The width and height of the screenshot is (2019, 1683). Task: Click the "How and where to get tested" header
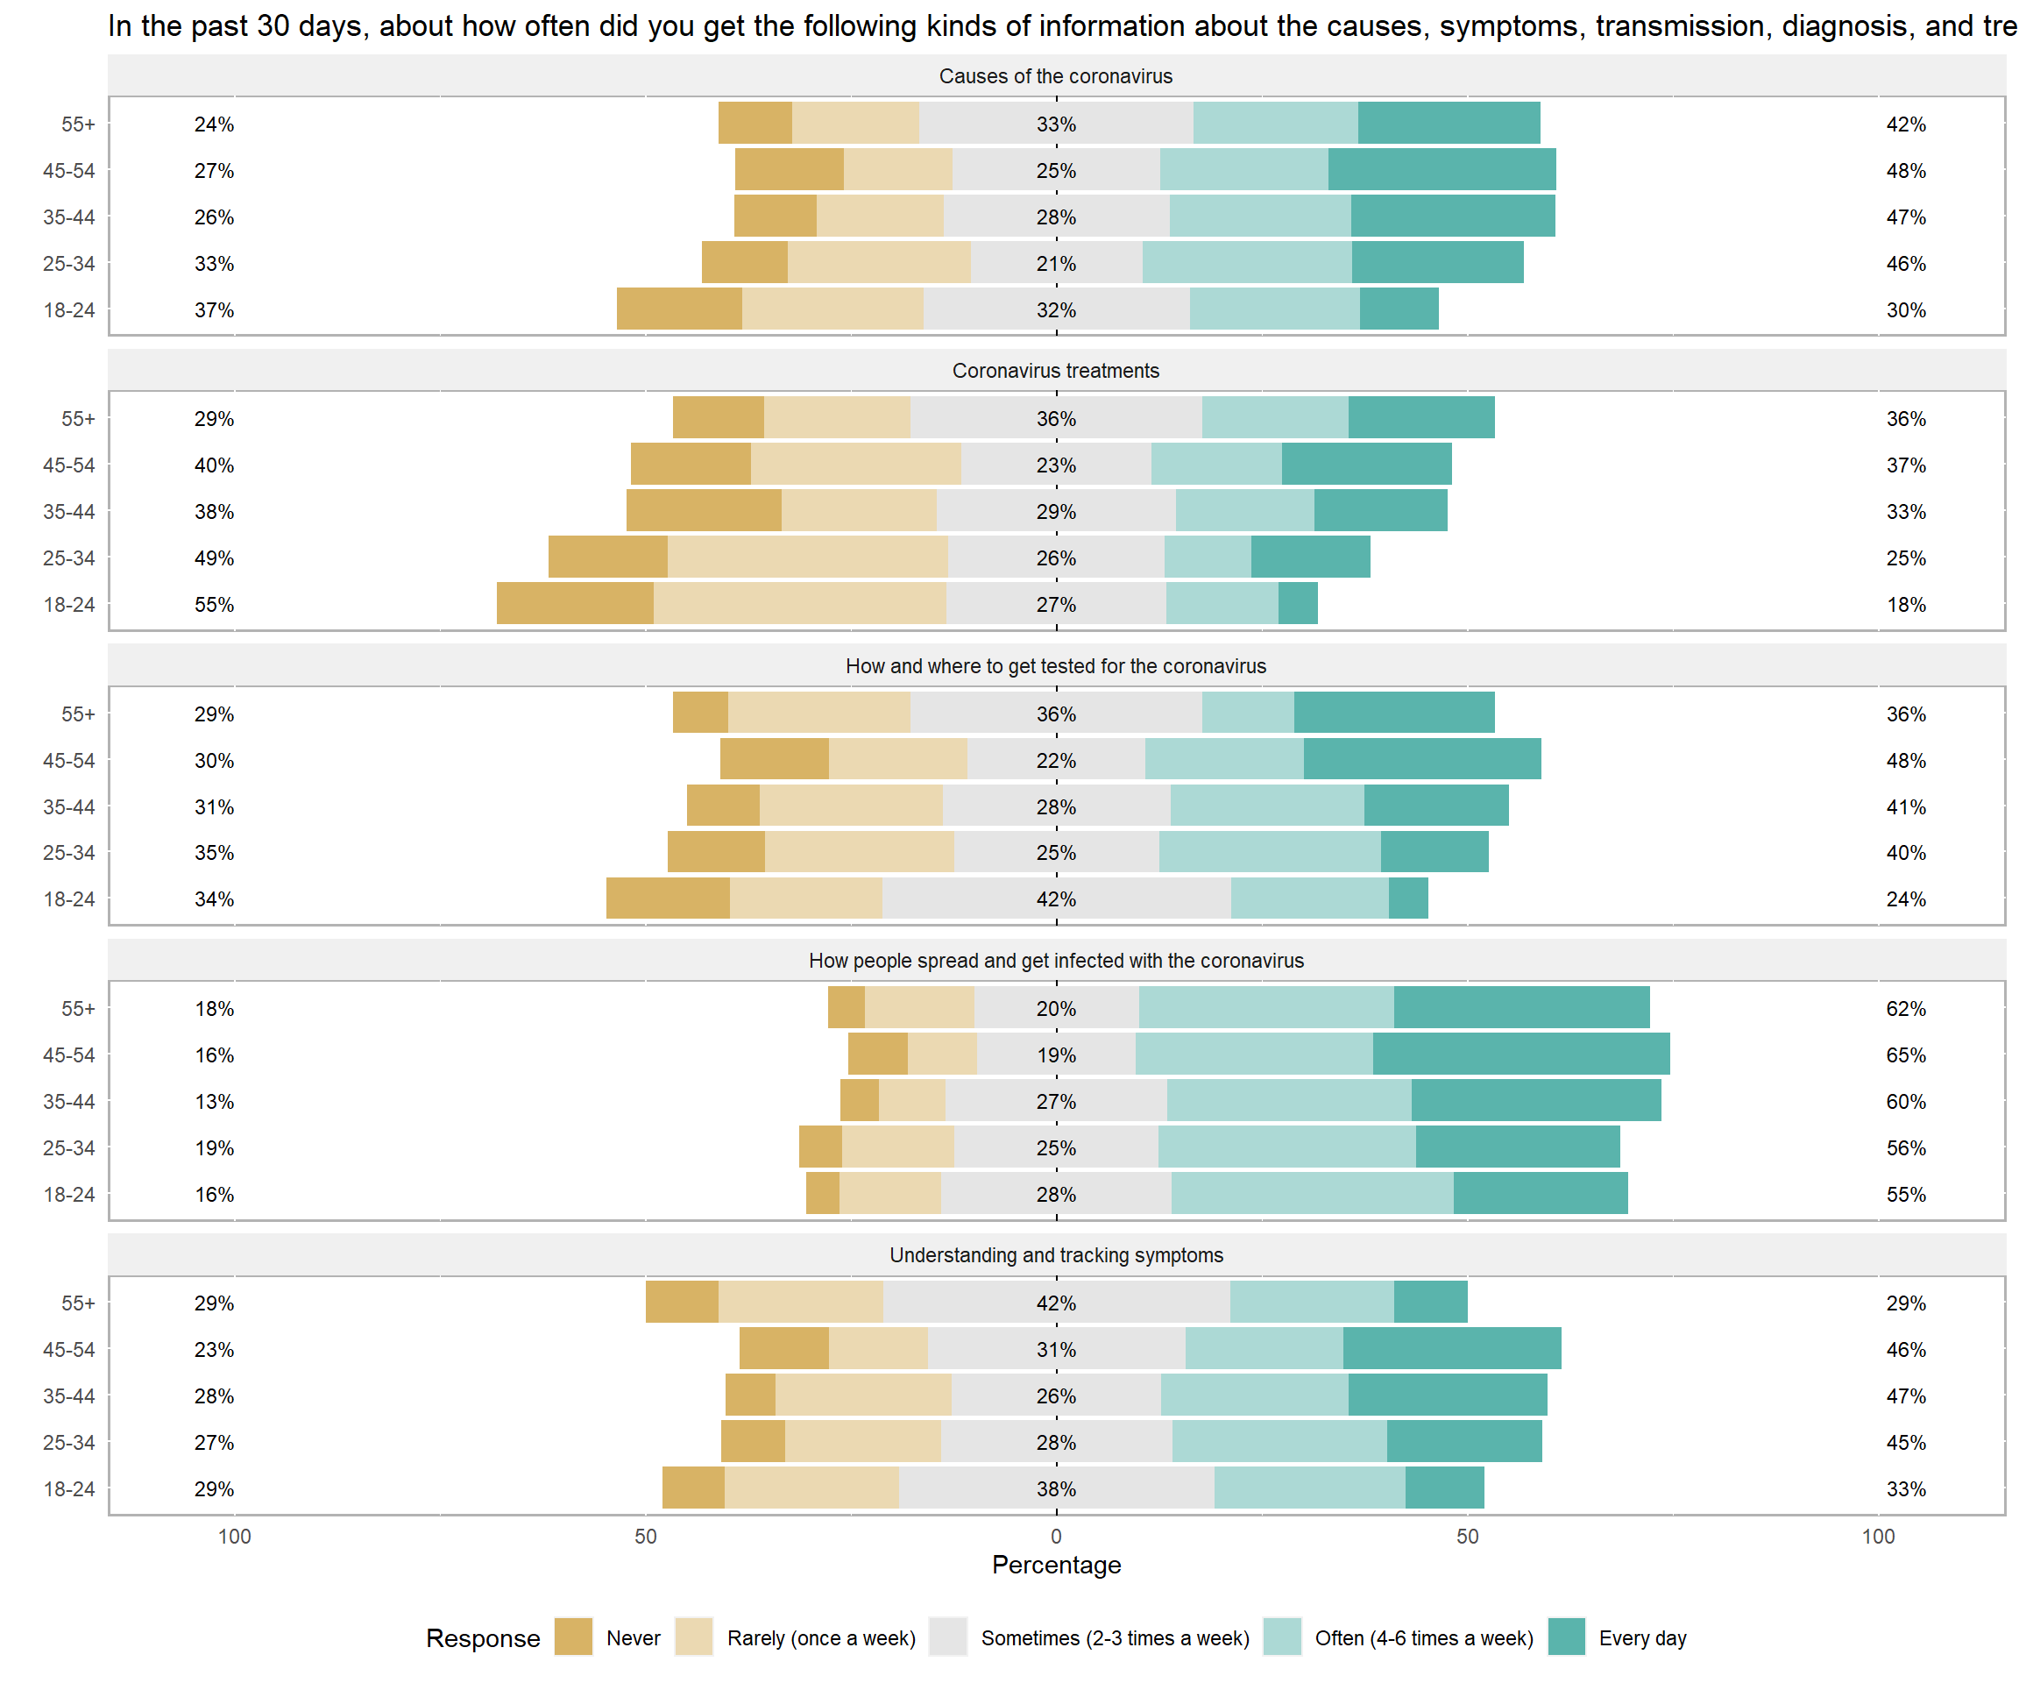1056,665
